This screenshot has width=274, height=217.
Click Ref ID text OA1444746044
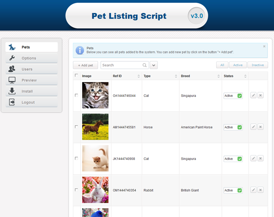pos(124,96)
